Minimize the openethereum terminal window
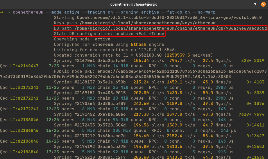 pos(246,4)
